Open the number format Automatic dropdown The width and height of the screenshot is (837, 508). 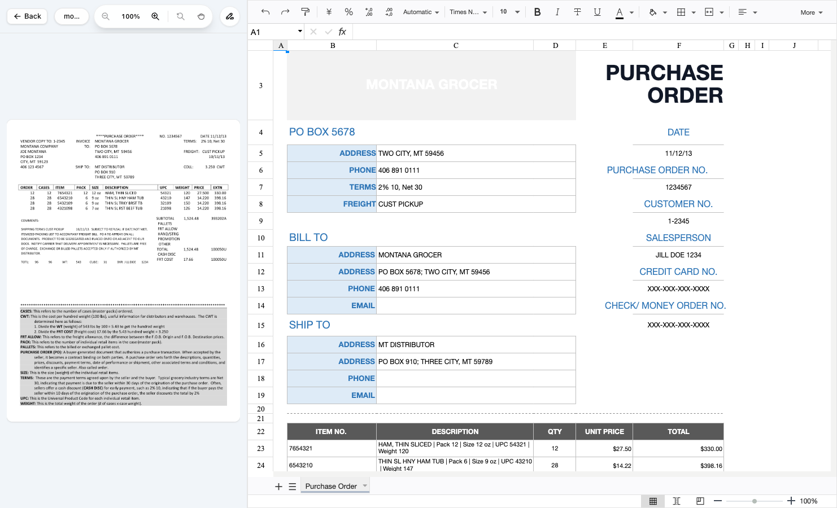point(421,12)
